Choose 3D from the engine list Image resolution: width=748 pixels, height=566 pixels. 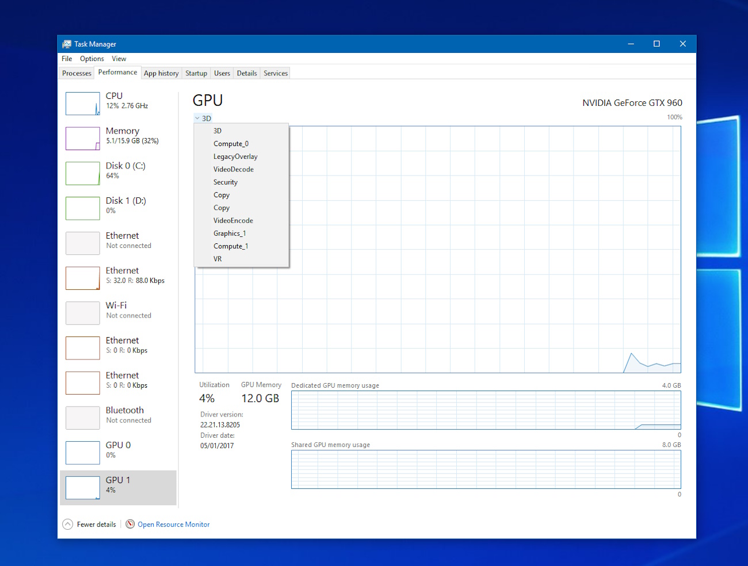pos(242,131)
